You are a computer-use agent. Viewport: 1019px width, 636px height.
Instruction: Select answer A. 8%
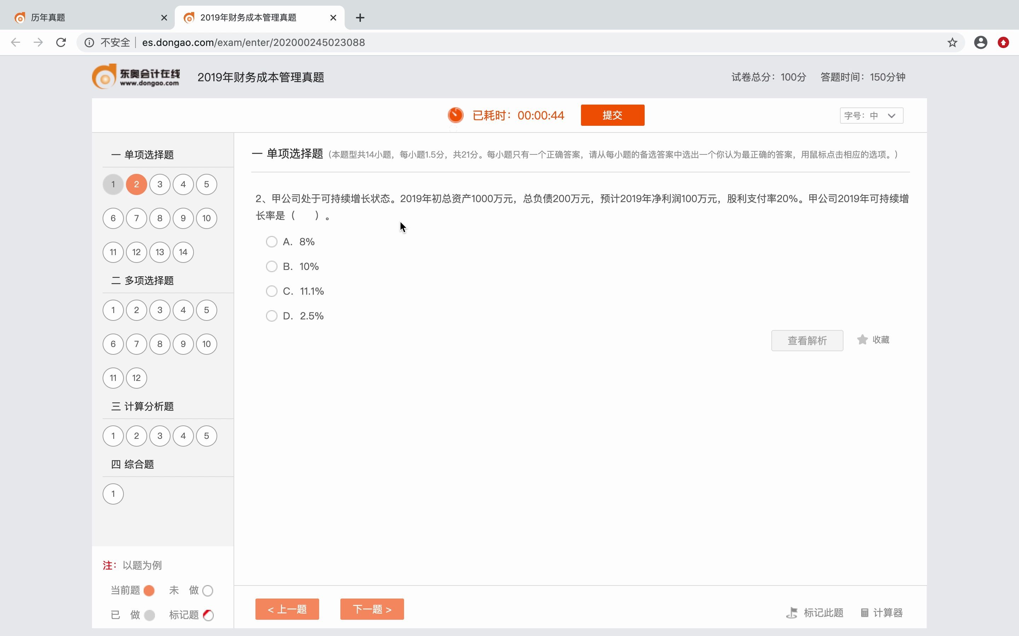coord(271,241)
